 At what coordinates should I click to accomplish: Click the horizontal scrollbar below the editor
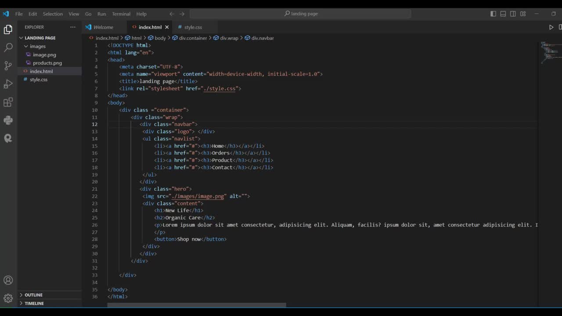pos(197,305)
